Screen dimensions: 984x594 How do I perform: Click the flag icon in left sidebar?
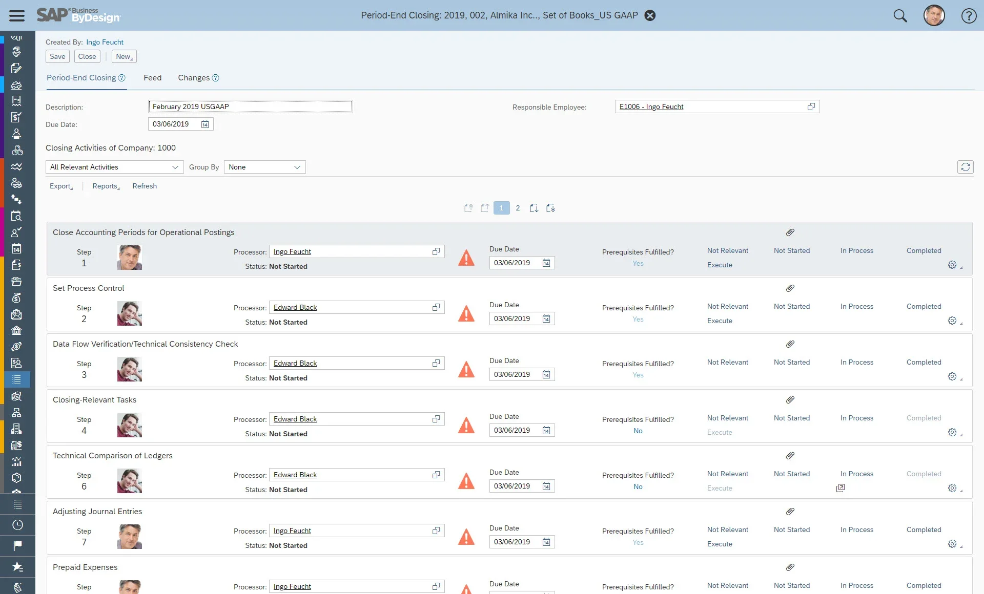point(17,545)
